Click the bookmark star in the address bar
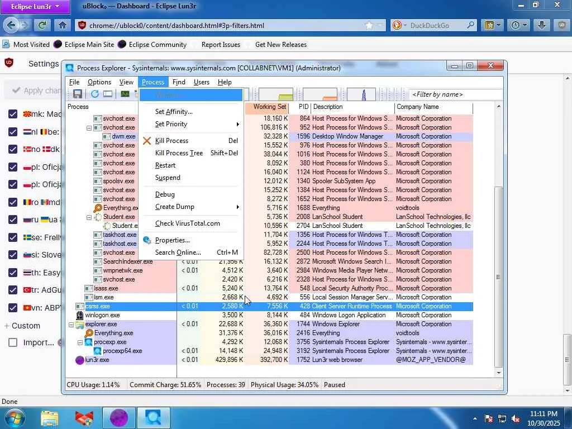 (x=369, y=25)
